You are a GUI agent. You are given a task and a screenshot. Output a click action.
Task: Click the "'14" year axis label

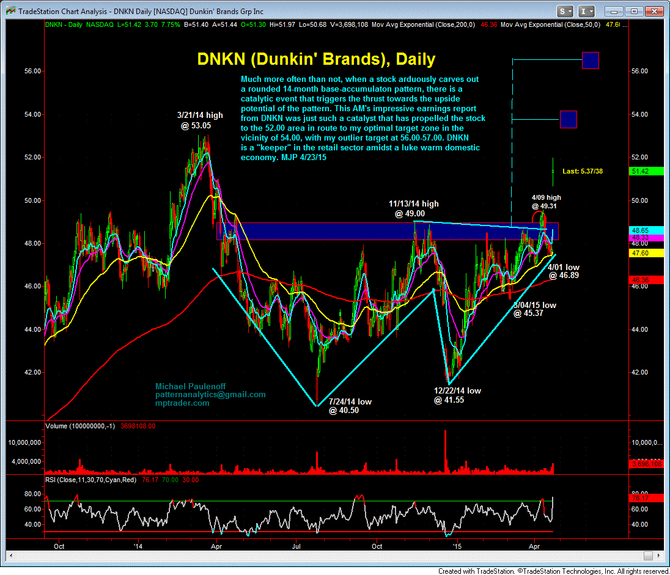tap(138, 546)
